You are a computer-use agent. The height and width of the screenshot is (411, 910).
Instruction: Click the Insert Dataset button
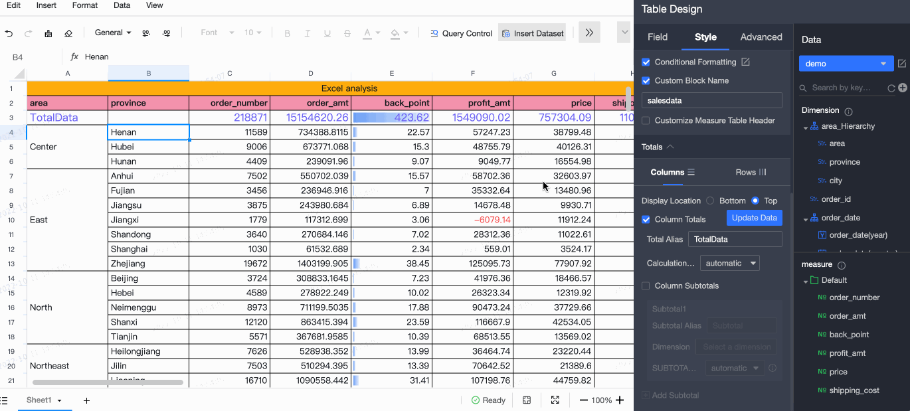tap(532, 33)
